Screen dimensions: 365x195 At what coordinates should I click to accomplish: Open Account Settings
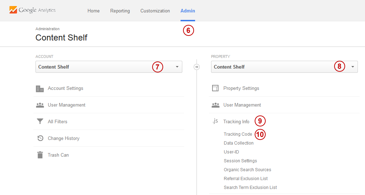tap(65, 88)
